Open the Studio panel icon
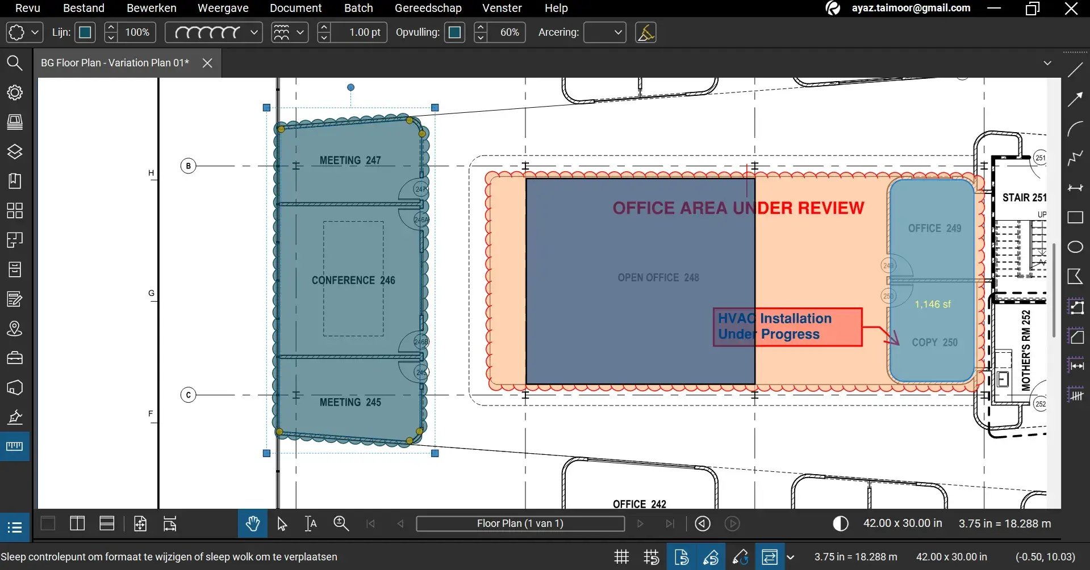 [x=15, y=387]
